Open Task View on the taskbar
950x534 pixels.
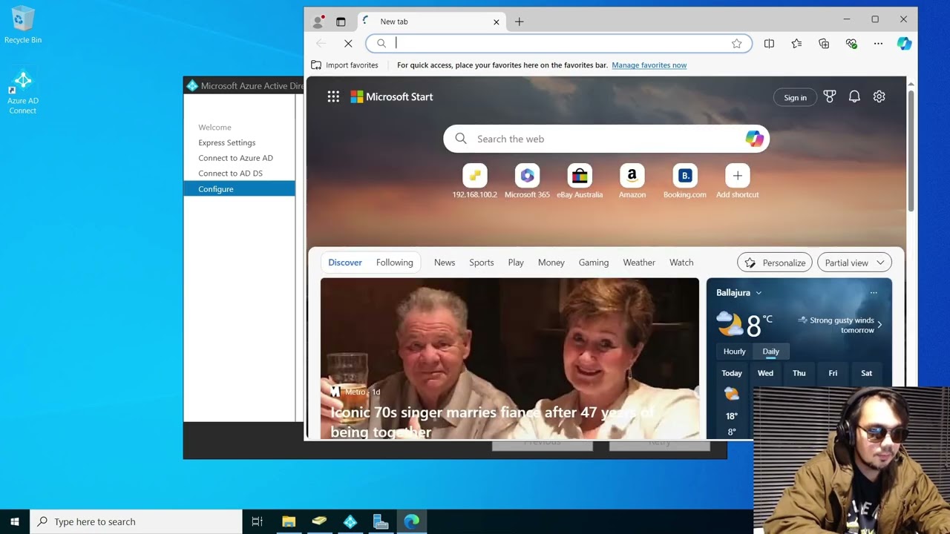point(258,521)
